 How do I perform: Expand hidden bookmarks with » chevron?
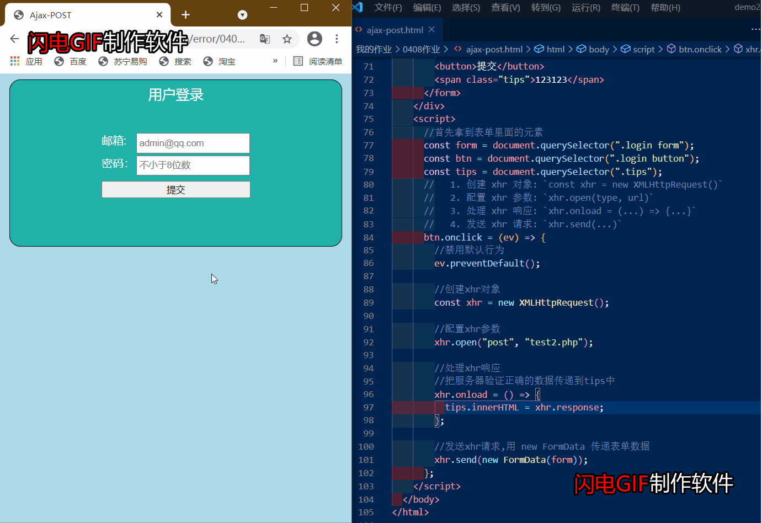[275, 61]
